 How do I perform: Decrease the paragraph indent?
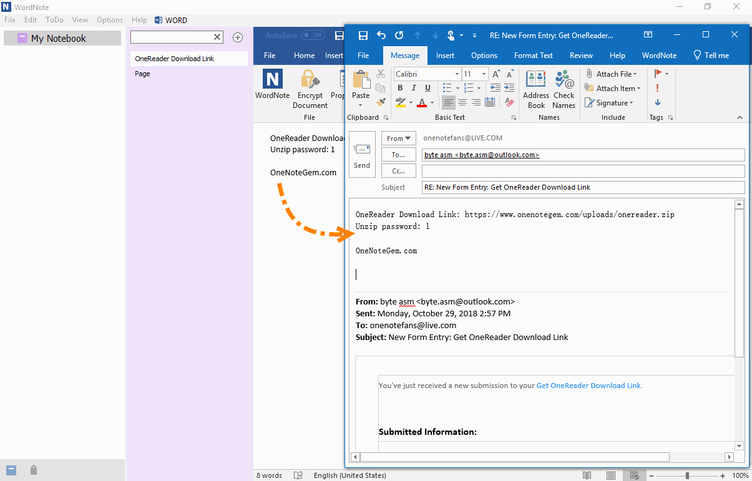point(496,88)
